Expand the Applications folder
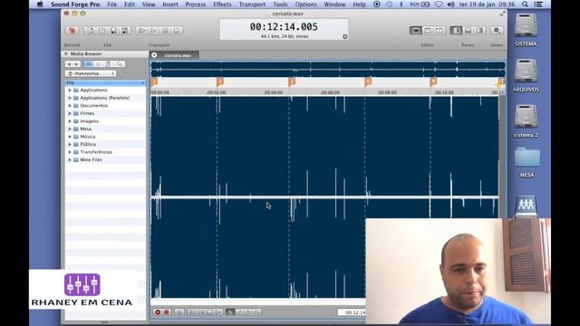Screen dimensions: 580x326 70,91
